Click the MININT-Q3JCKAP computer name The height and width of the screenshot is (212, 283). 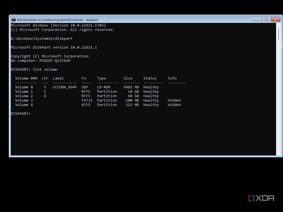[x=55, y=61]
